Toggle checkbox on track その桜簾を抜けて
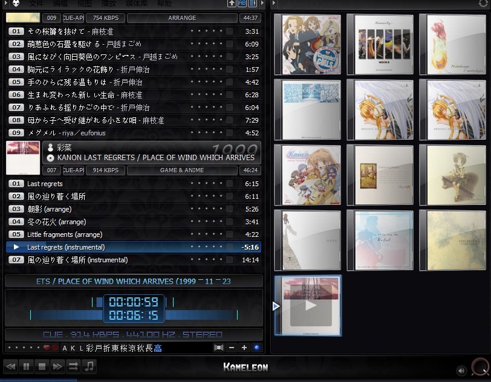Screen dimensions: 491x382 point(229,31)
